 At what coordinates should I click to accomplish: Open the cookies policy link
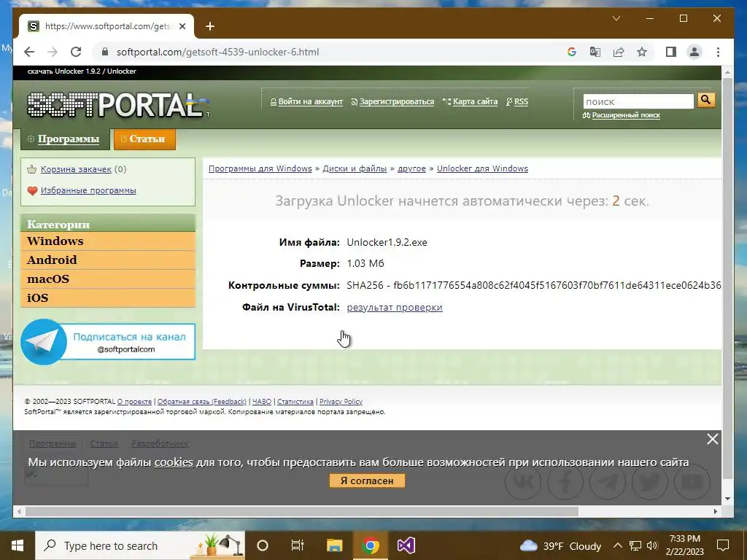coord(174,462)
